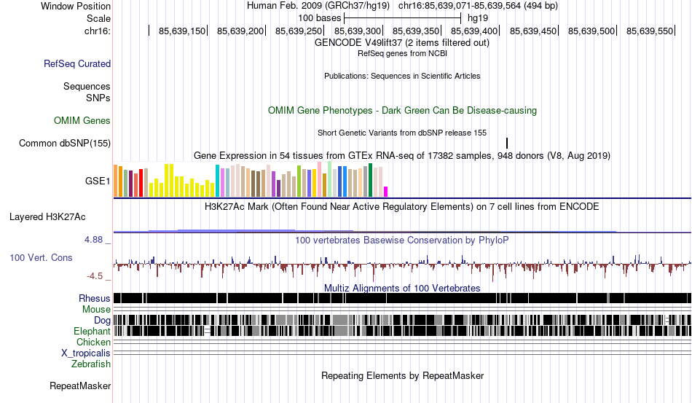
Task: Click the cyan GTEx expression bar
Action: (x=217, y=181)
